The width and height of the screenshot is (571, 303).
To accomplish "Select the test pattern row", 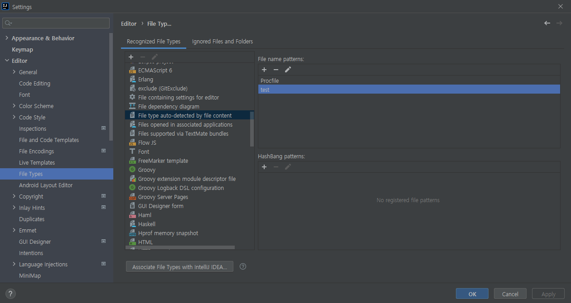I will 409,90.
